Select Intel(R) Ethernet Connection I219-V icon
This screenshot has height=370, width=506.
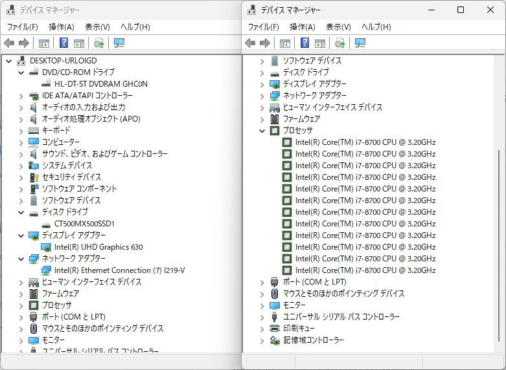(x=46, y=270)
